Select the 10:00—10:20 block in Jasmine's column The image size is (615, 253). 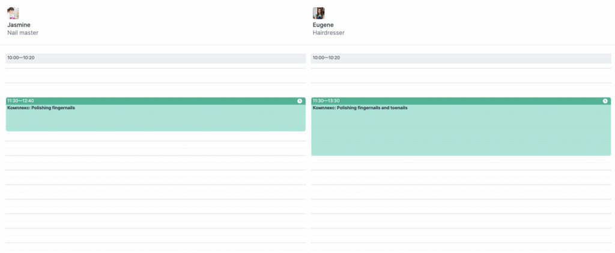[156, 58]
